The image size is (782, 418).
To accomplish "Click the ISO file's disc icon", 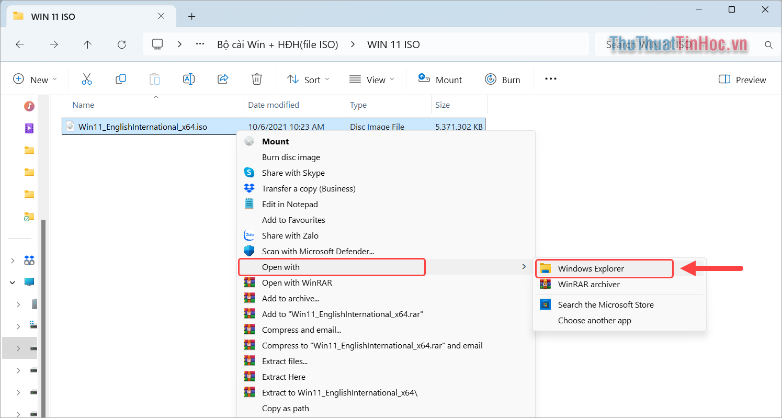I will pos(71,126).
